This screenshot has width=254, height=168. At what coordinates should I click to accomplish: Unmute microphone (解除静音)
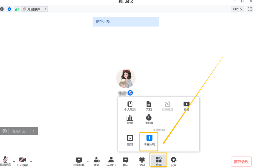[5, 161]
